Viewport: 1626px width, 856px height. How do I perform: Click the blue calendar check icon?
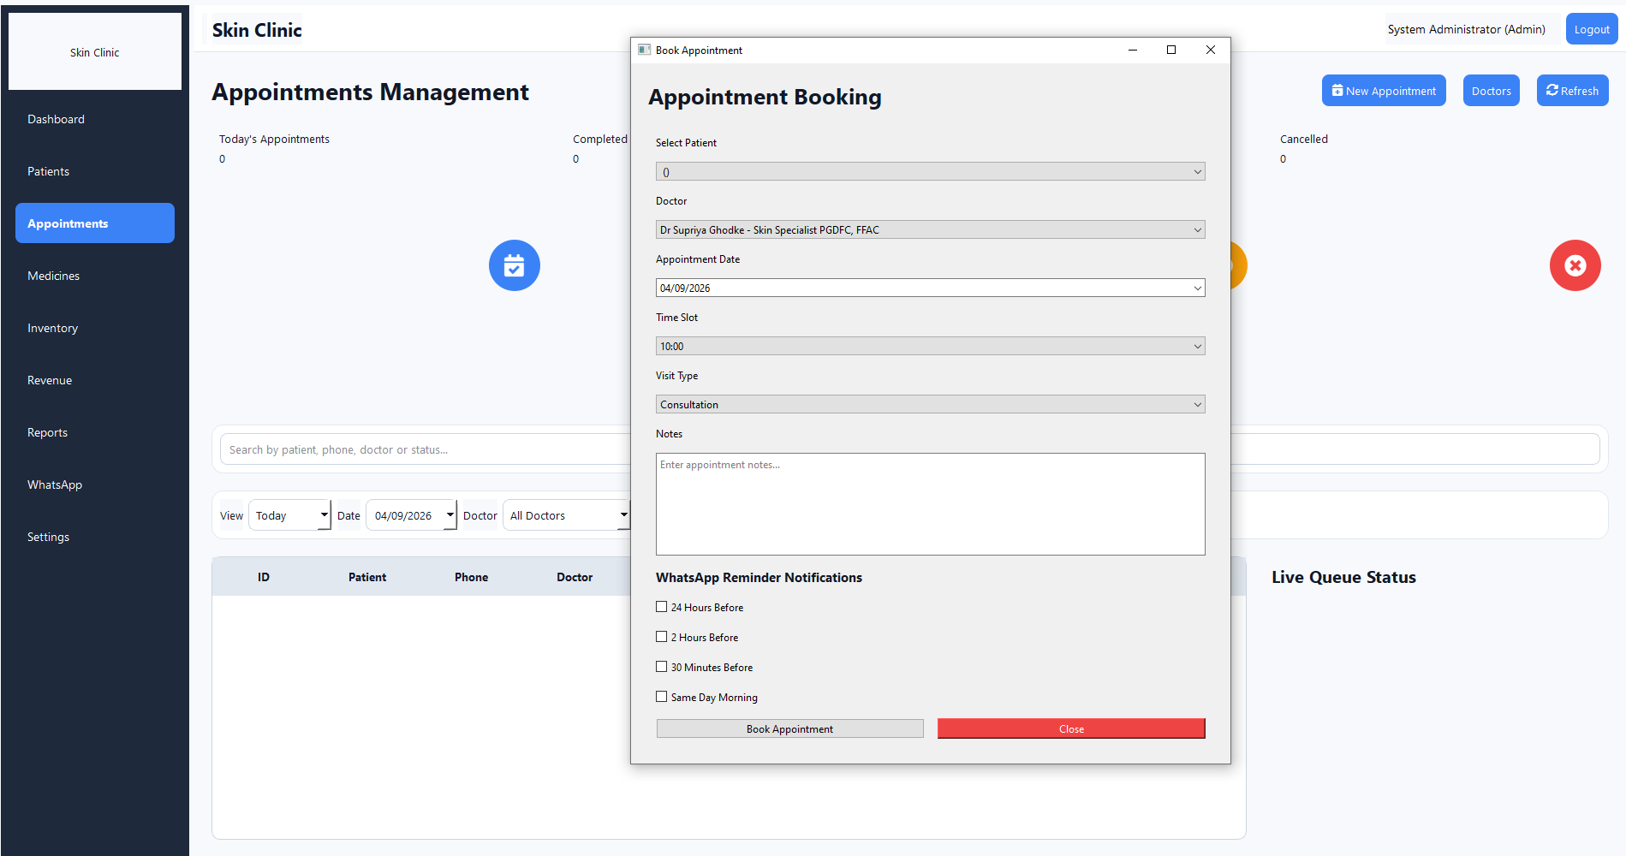[x=514, y=265]
